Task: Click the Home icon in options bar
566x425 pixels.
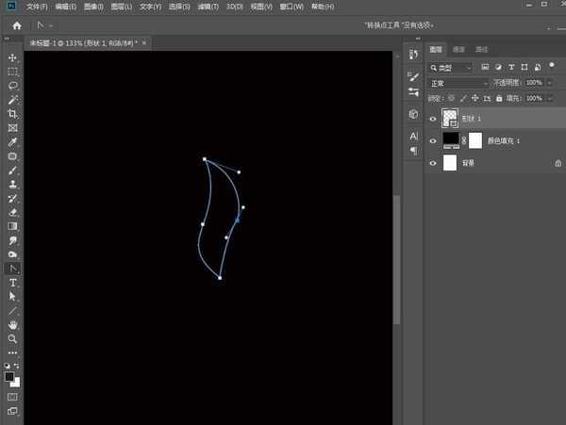Action: tap(16, 25)
